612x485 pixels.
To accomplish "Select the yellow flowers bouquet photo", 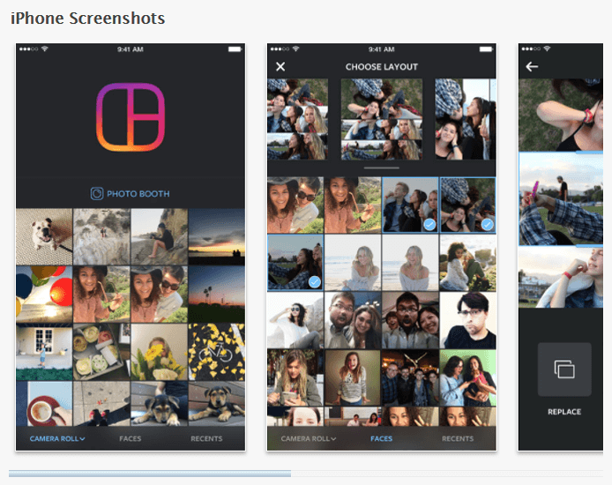I will [160, 352].
